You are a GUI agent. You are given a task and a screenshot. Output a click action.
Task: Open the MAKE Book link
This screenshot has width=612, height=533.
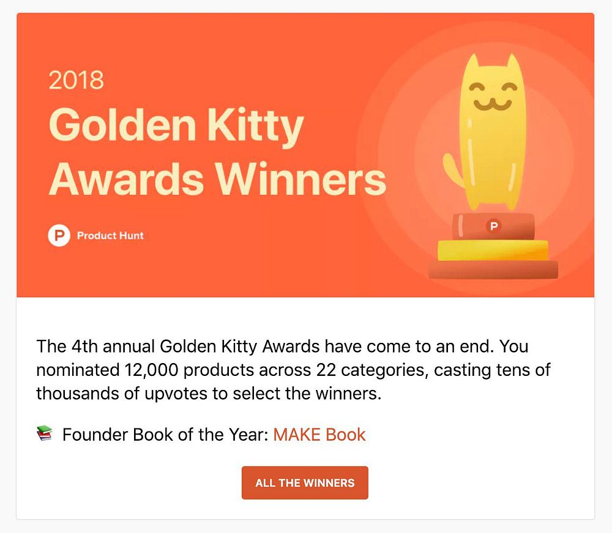click(319, 435)
